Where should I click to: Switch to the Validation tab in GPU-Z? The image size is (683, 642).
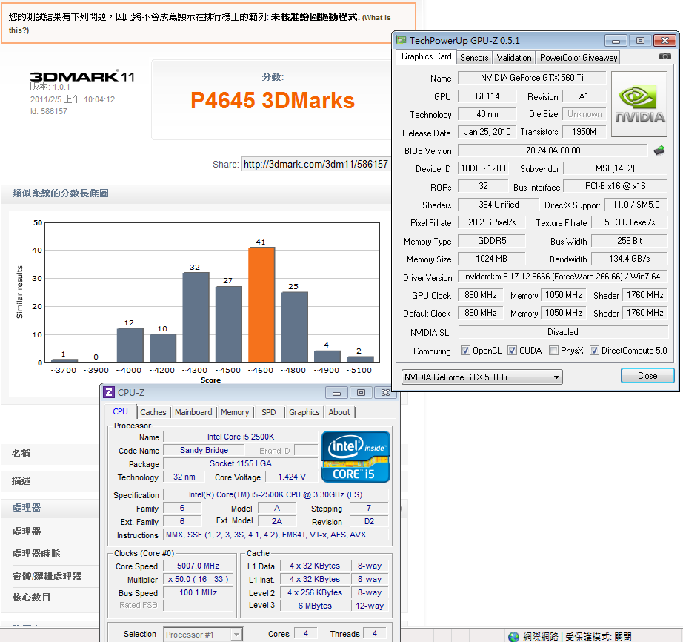click(x=514, y=58)
